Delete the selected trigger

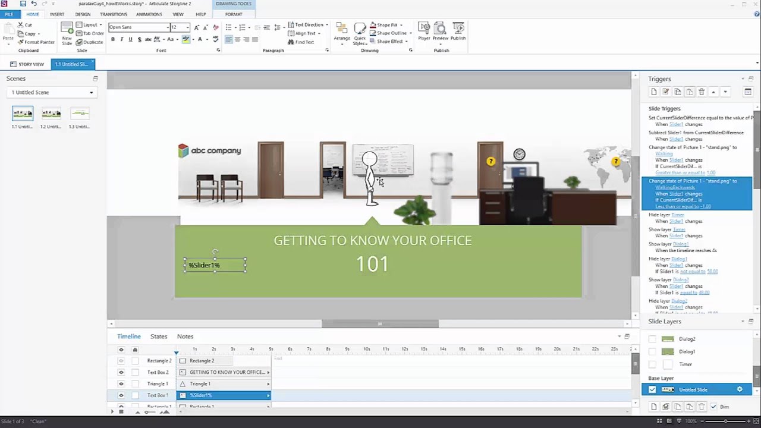pos(702,92)
